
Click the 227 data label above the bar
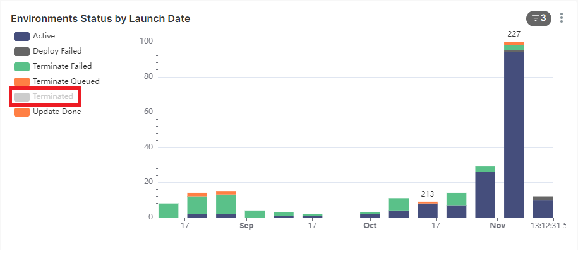click(514, 34)
